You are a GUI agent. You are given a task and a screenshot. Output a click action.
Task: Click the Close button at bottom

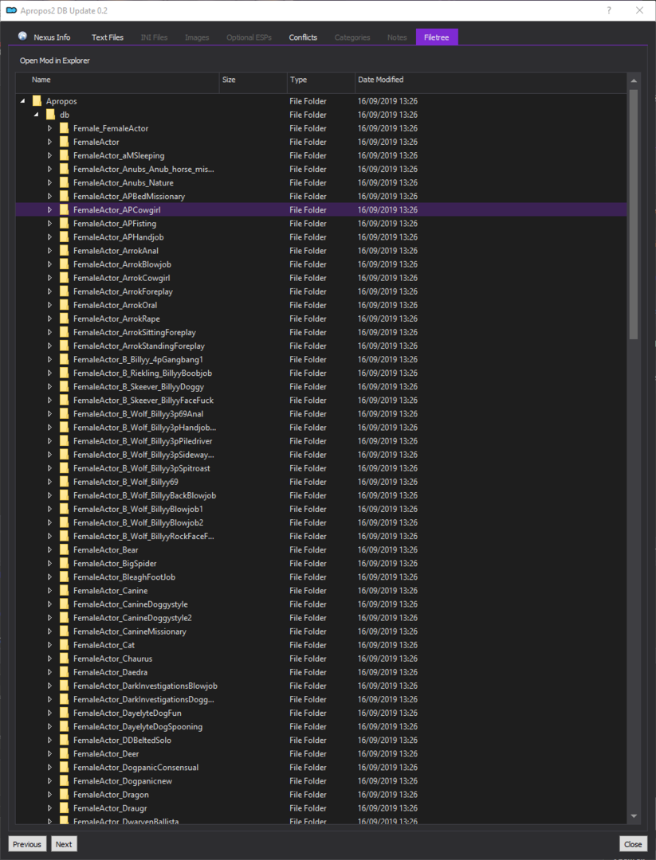coord(633,843)
